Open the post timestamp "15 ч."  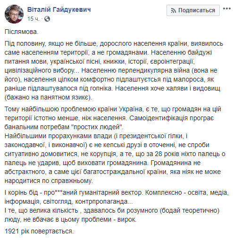click(x=33, y=19)
